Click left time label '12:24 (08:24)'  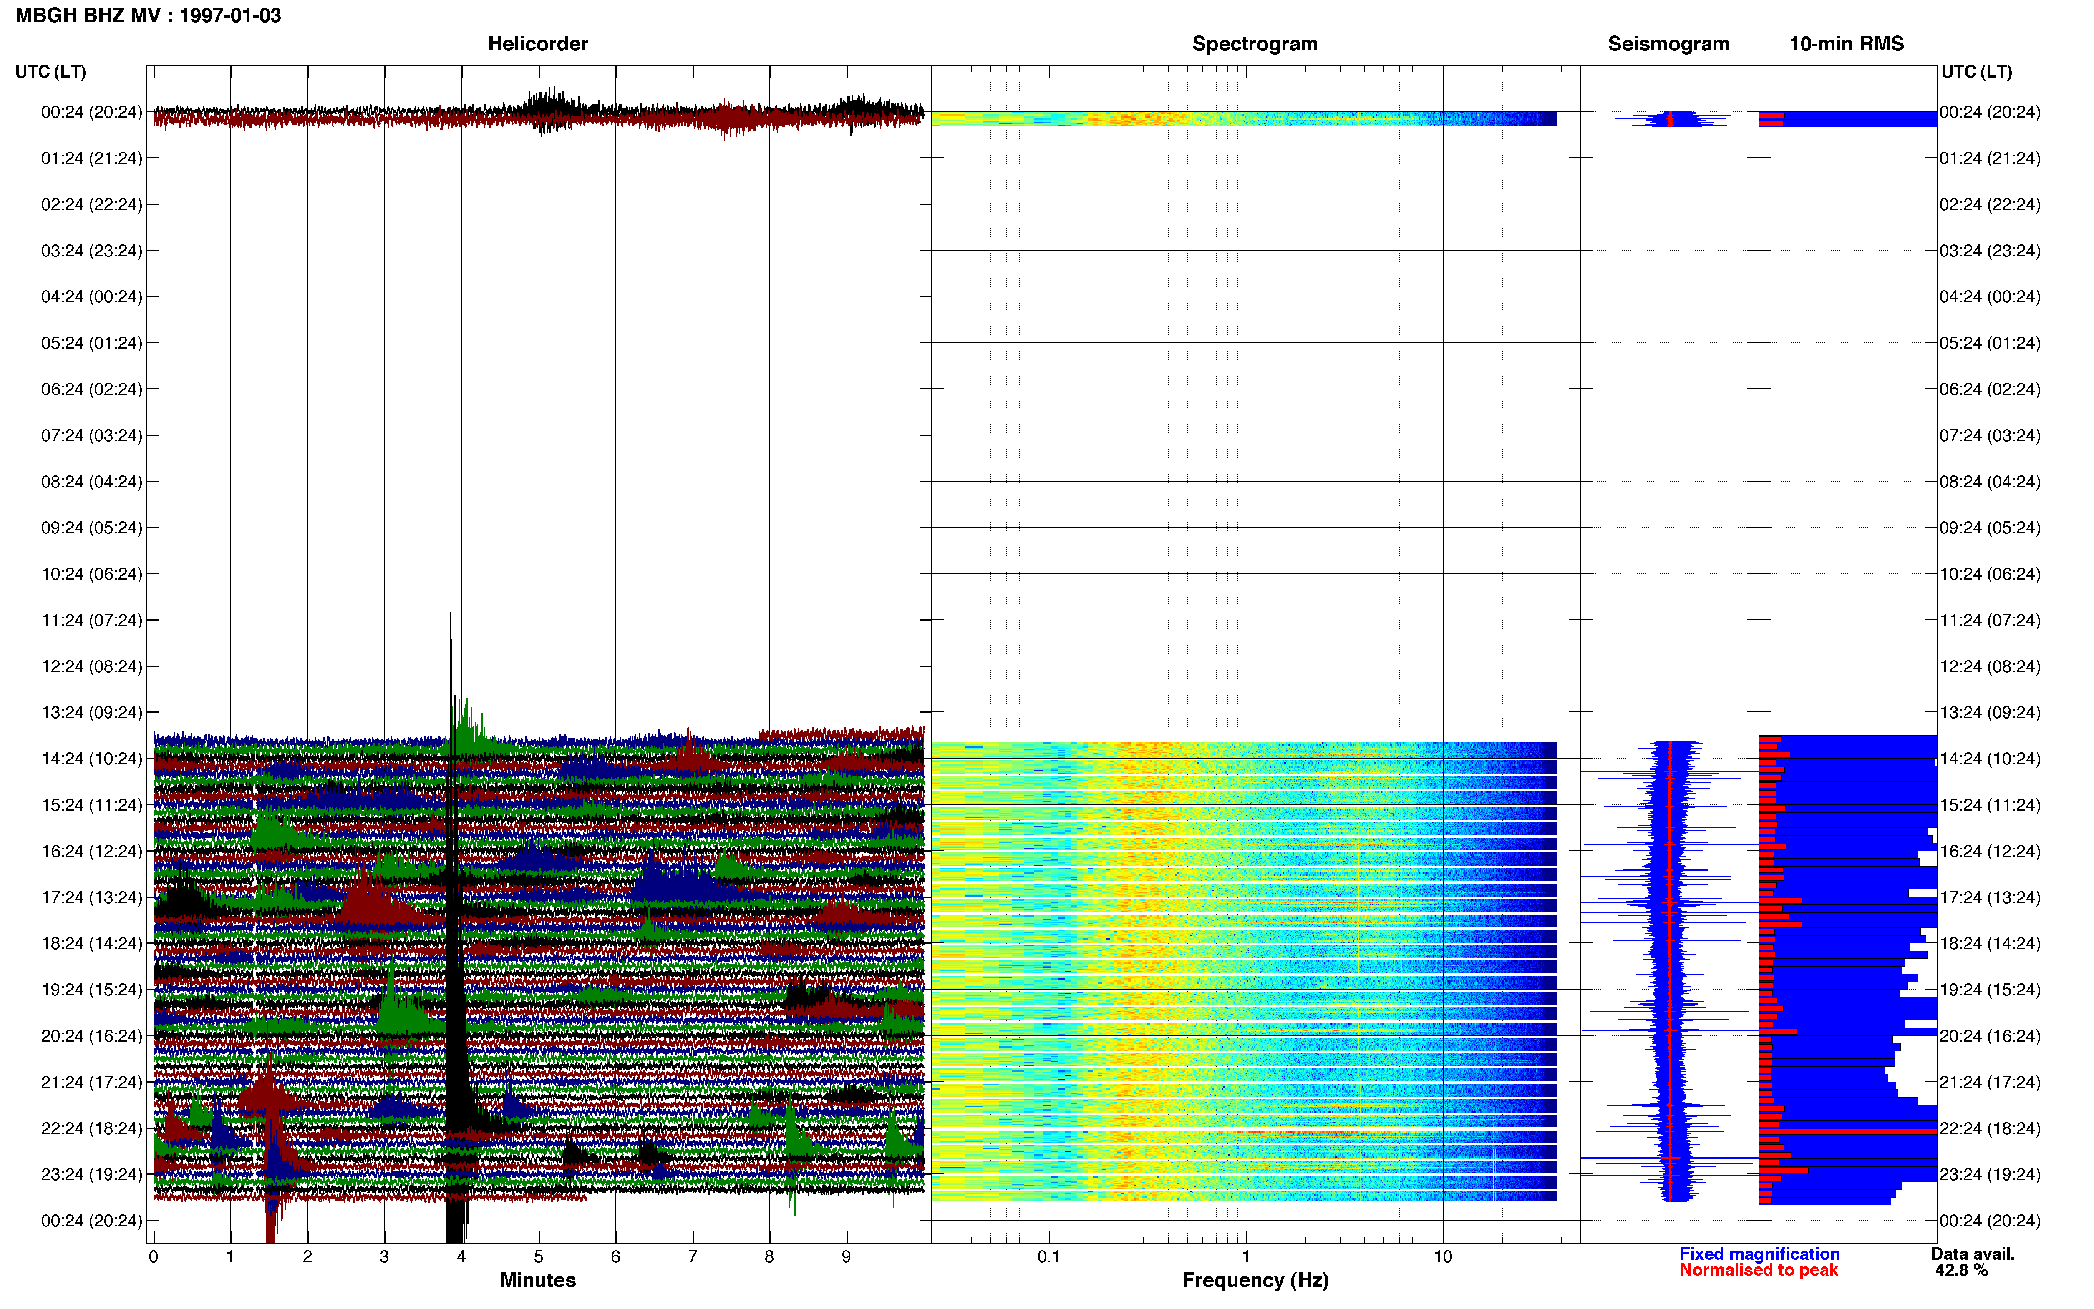92,667
